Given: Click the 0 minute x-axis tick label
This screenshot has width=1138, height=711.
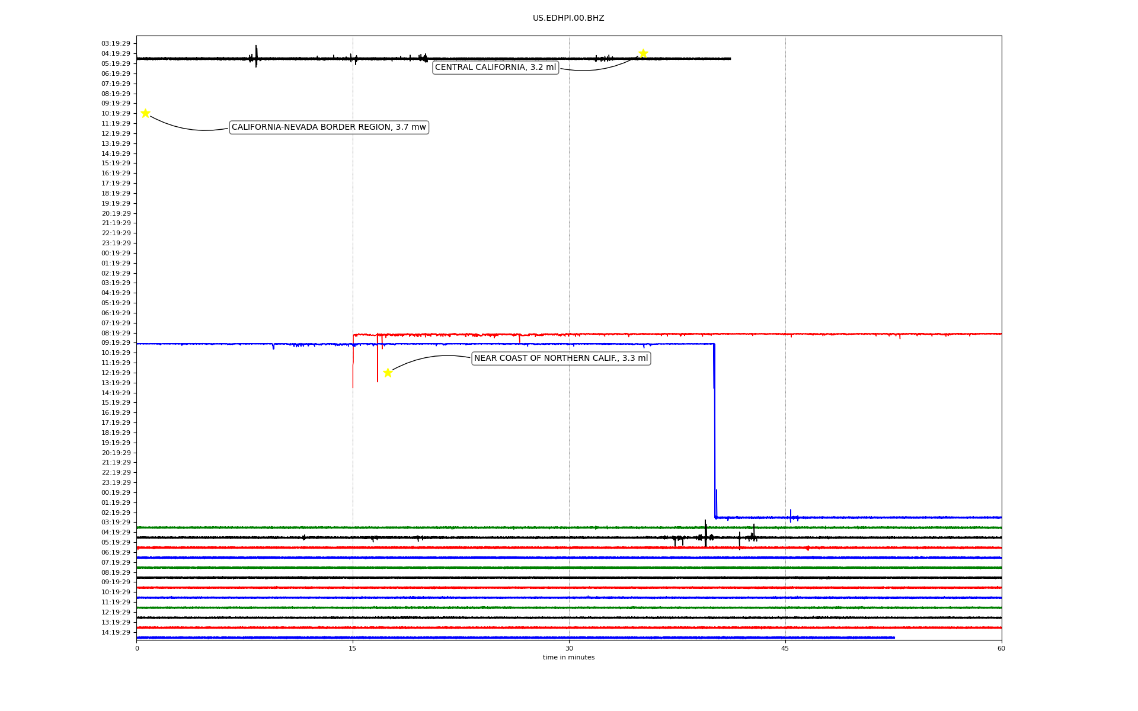Looking at the screenshot, I should [137, 648].
